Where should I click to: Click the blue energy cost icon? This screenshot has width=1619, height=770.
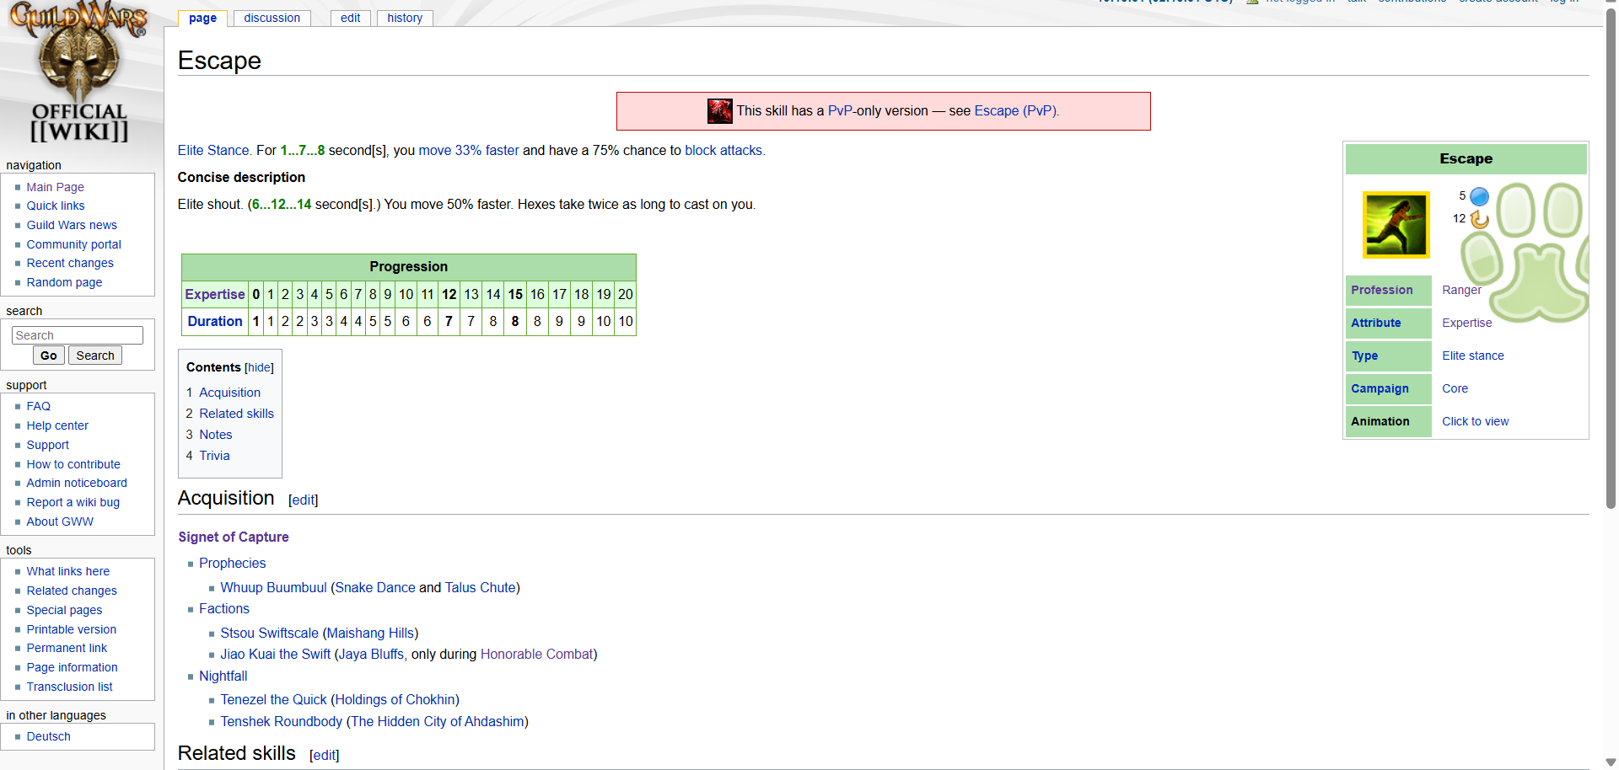(1479, 196)
